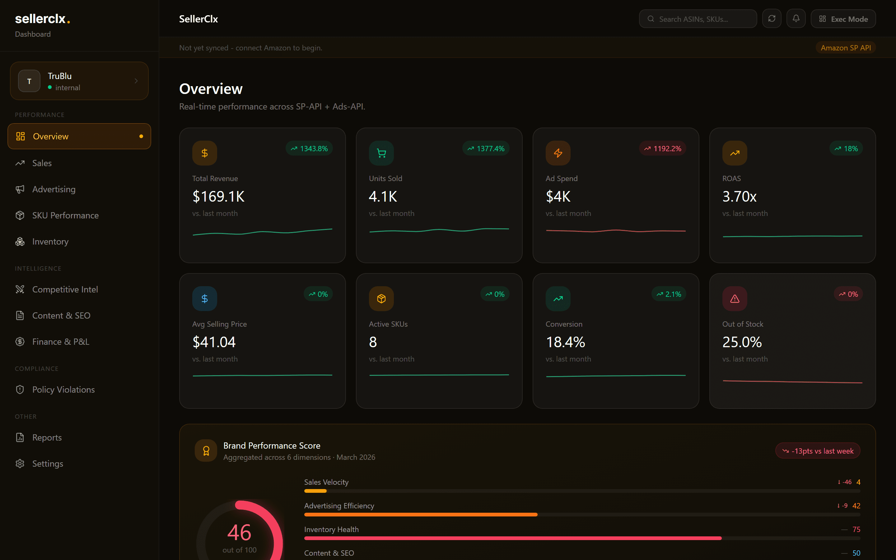
Task: Click the 1377.4% units change badge
Action: pyautogui.click(x=486, y=148)
